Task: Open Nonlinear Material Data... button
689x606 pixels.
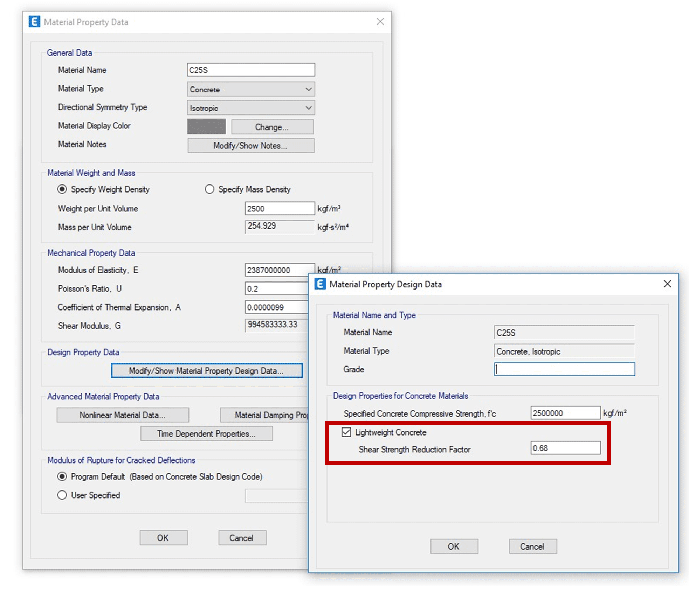Action: click(123, 415)
